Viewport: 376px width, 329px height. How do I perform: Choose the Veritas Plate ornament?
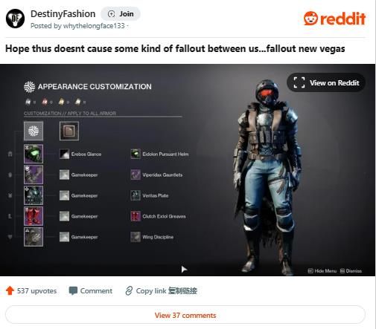coord(150,195)
